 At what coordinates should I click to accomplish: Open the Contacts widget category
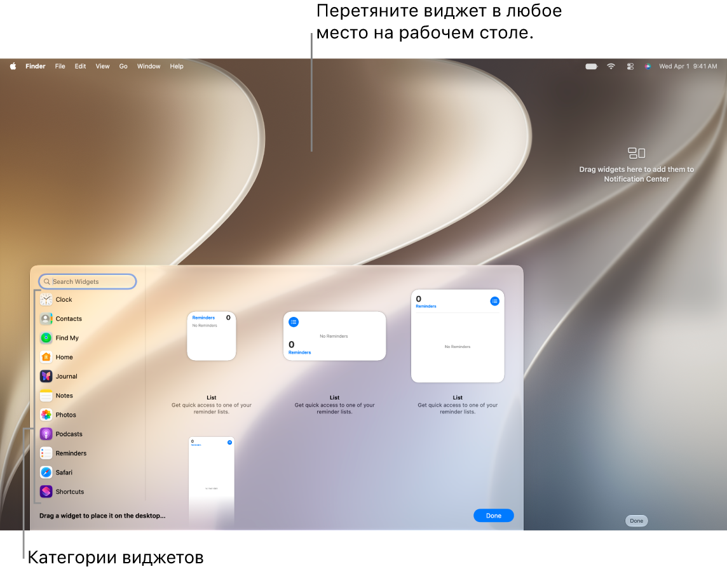[61, 319]
